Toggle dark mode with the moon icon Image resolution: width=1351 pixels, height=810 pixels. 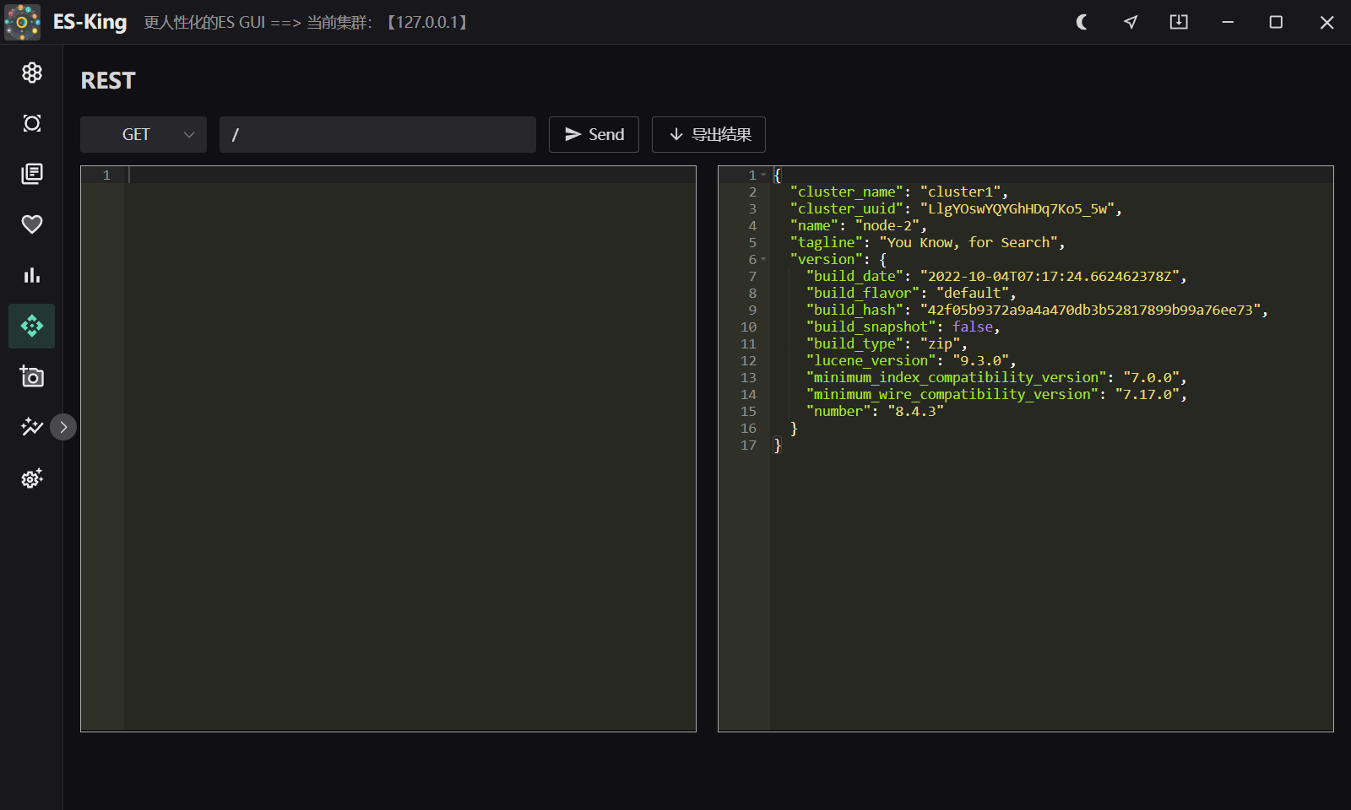pyautogui.click(x=1082, y=22)
